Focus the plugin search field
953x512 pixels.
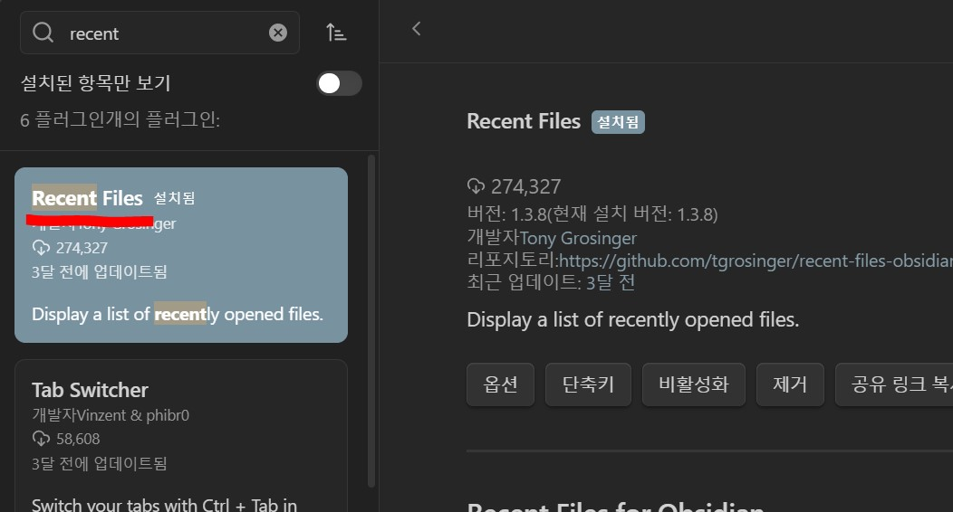click(x=159, y=33)
